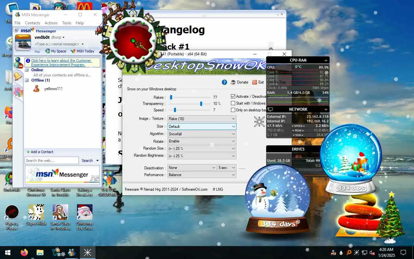Screen dimensions: 414x259
Task: Click the blue help question mark icon
Action: click(224, 82)
